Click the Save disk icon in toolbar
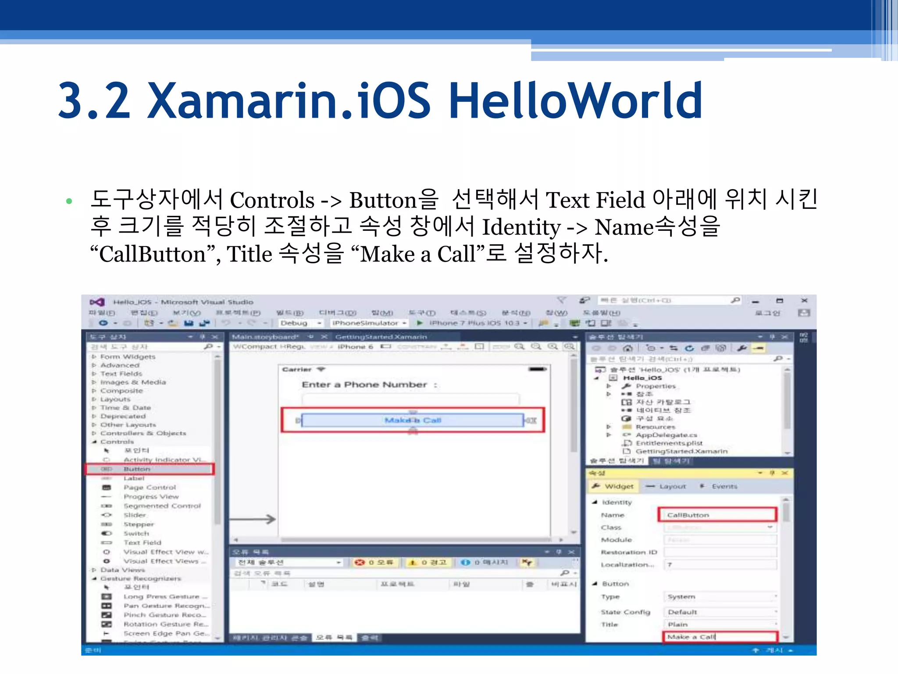Screen dimensions: 898x674 (x=189, y=323)
